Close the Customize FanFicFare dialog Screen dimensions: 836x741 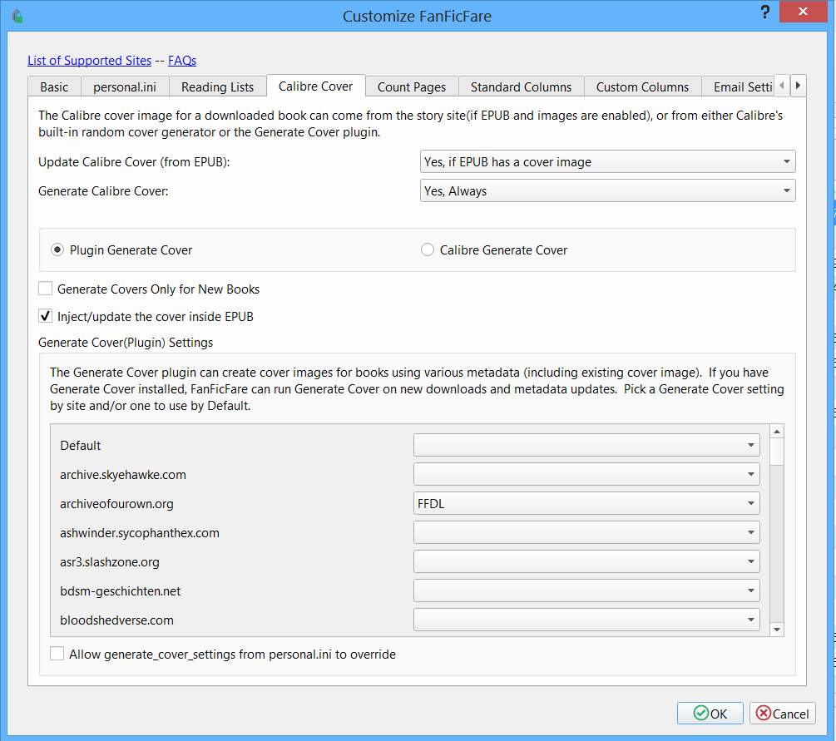click(803, 12)
